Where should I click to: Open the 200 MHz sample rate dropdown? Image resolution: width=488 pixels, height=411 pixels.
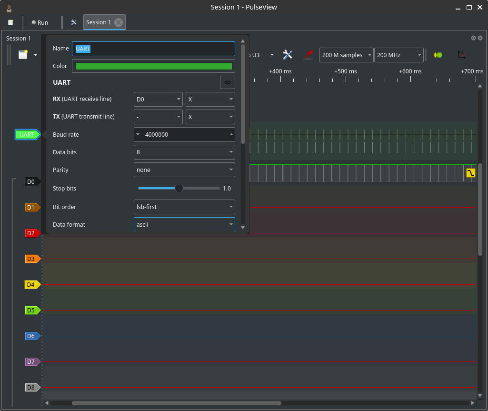point(398,55)
